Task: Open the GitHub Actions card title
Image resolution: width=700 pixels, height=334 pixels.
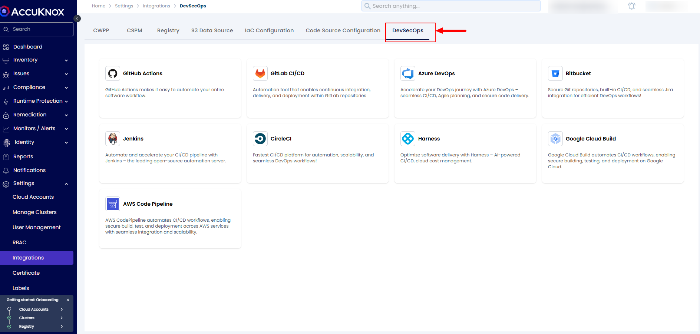Action: (143, 73)
